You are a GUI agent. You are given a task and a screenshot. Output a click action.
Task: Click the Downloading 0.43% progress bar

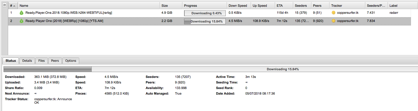205,13
